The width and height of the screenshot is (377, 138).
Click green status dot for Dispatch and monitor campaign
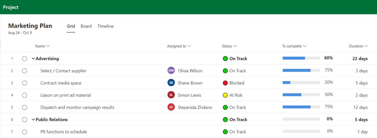pyautogui.click(x=225, y=107)
